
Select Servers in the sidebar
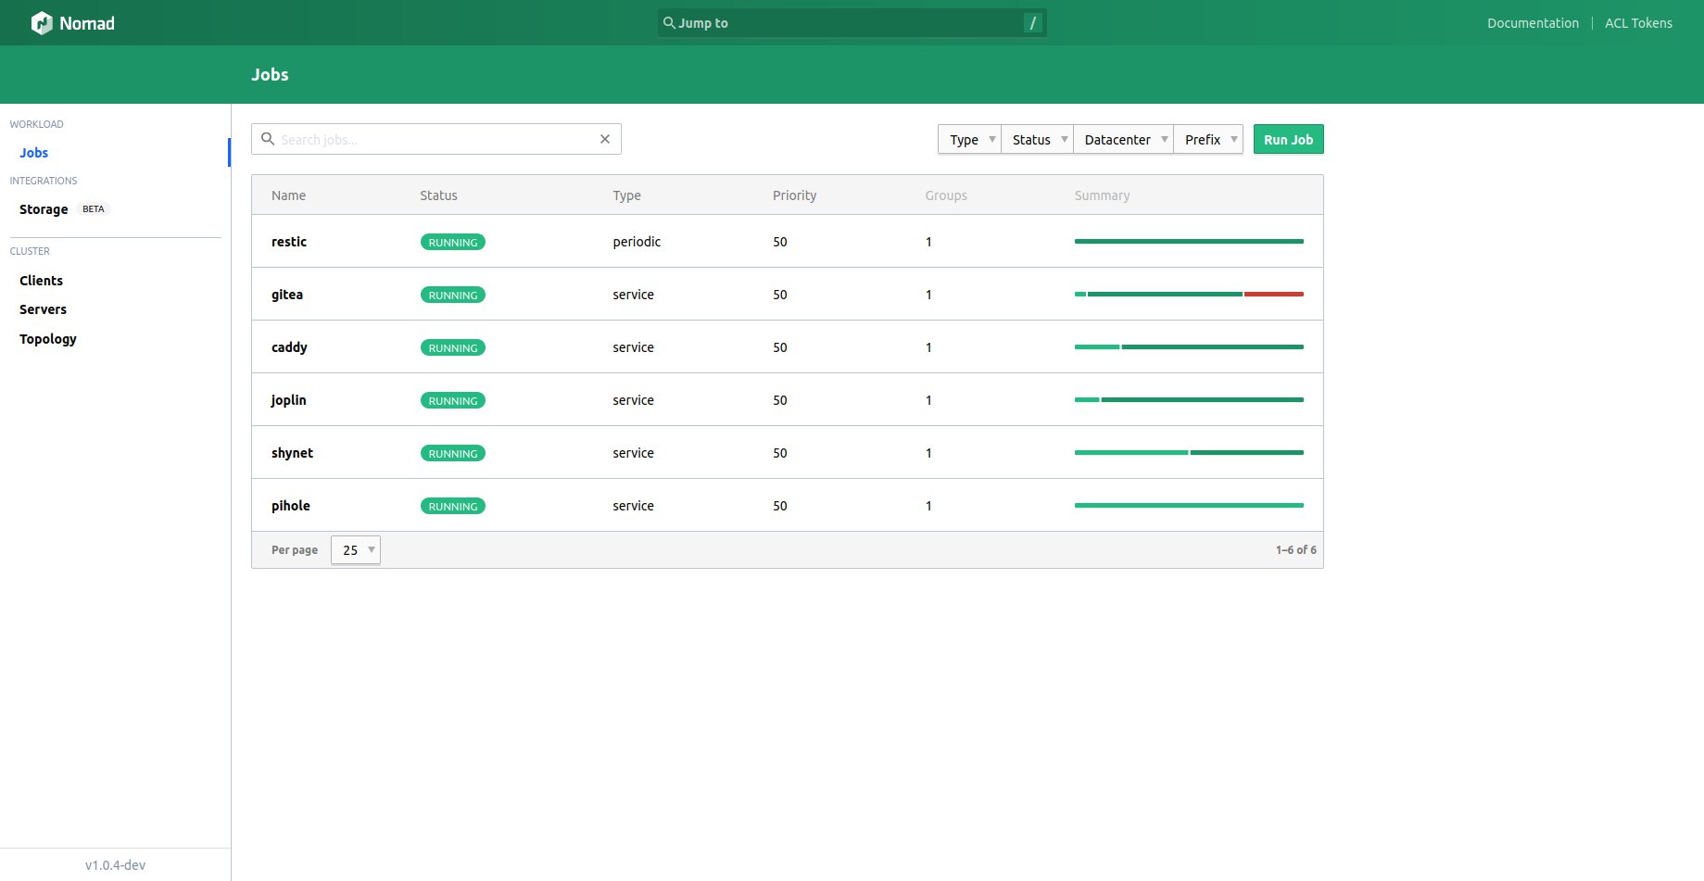pyautogui.click(x=44, y=309)
